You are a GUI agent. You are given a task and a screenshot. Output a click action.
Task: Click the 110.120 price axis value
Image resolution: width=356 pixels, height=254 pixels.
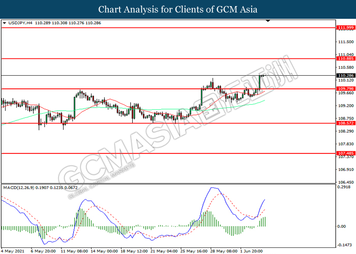[346, 80]
